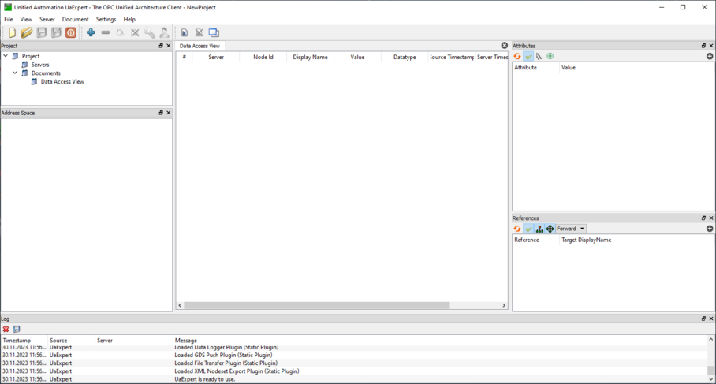Switch to the Data Access View tab
716x384 pixels.
click(x=200, y=46)
